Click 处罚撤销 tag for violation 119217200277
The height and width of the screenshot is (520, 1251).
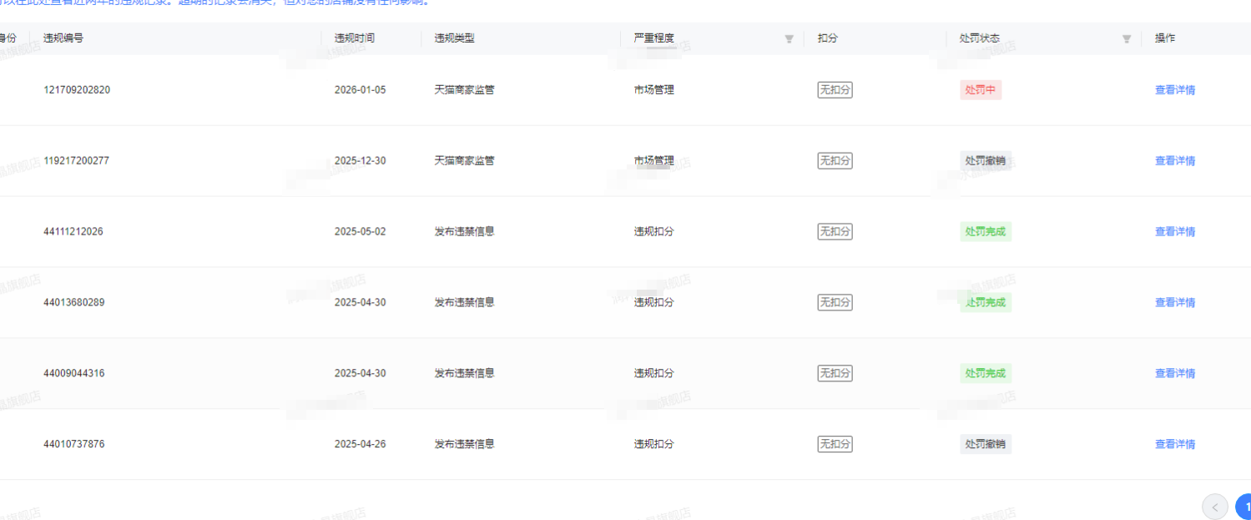click(985, 161)
